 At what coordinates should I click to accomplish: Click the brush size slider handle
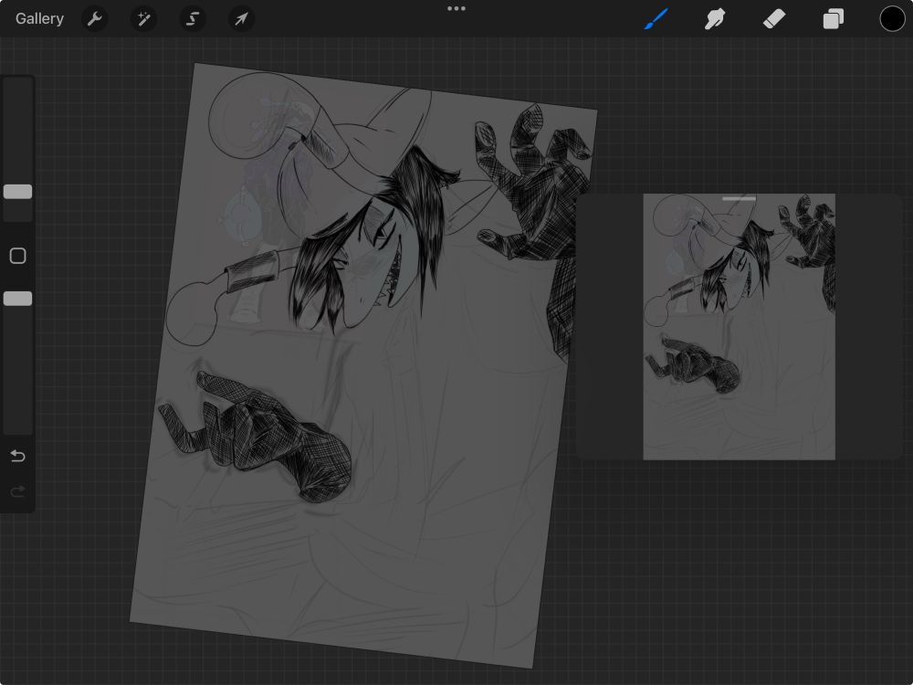pyautogui.click(x=17, y=192)
